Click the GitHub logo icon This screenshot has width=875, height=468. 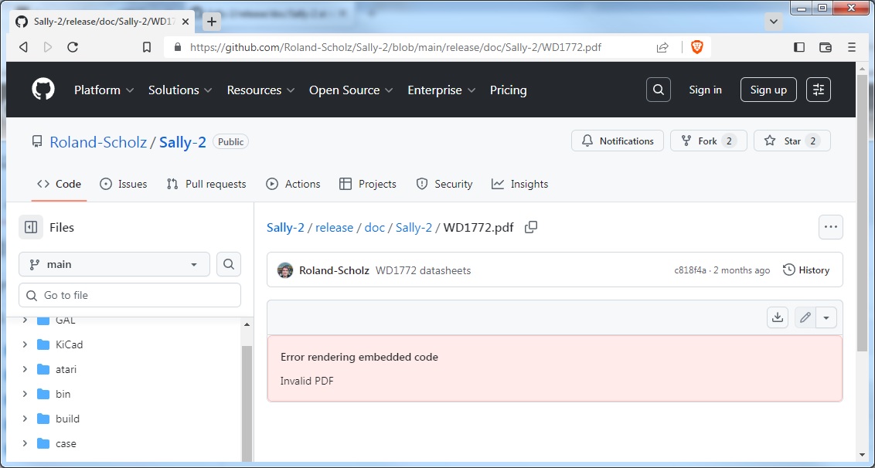[43, 90]
